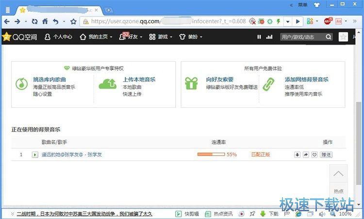This screenshot has height=219, width=364.
Task: Favorite the song with the heart icon
Action: (x=314, y=155)
